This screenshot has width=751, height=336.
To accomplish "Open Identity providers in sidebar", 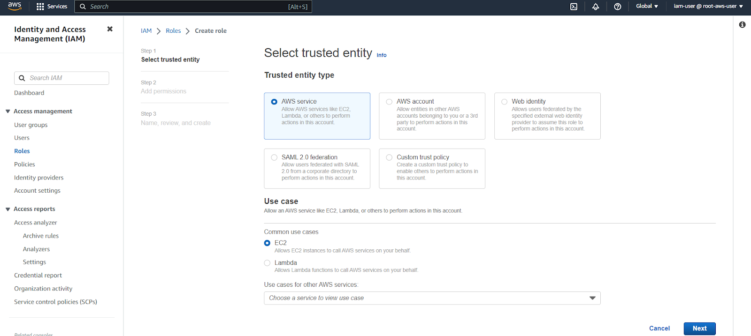I will click(39, 178).
